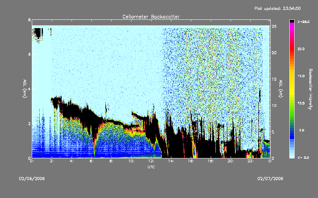Click the '>=25.0' colorbar label

point(303,22)
